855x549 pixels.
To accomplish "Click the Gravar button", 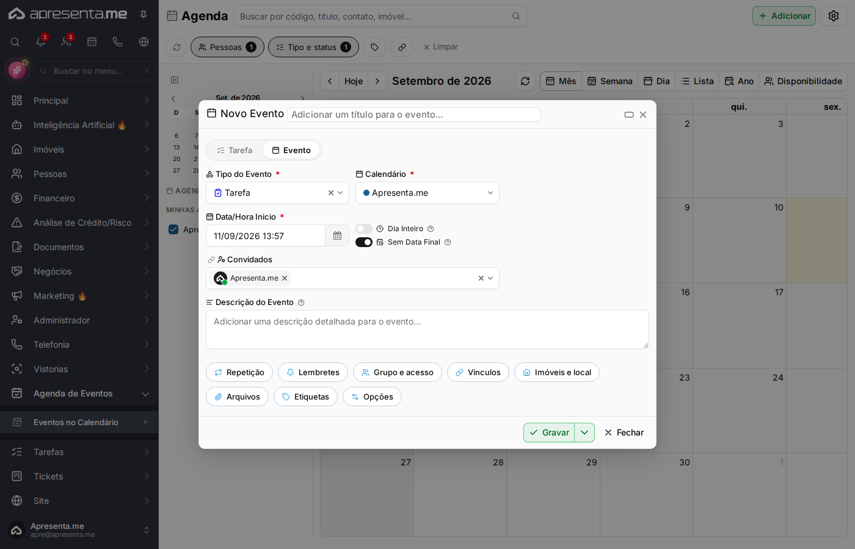I will click(549, 432).
